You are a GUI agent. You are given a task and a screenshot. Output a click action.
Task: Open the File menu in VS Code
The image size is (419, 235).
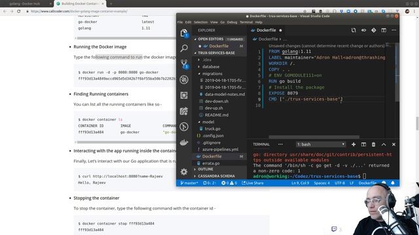(180, 22)
